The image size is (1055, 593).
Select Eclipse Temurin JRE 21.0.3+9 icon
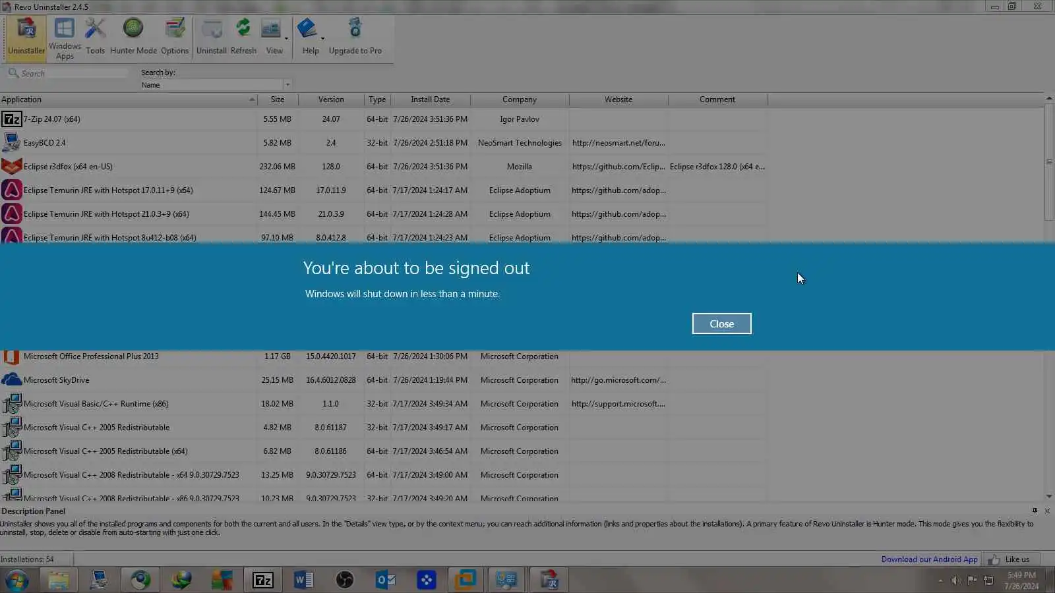point(11,214)
